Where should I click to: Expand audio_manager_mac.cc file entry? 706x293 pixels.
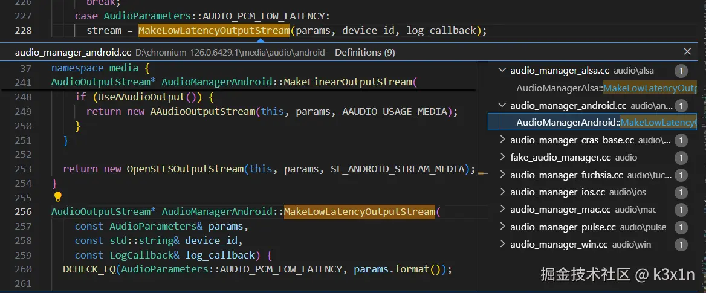pos(502,209)
